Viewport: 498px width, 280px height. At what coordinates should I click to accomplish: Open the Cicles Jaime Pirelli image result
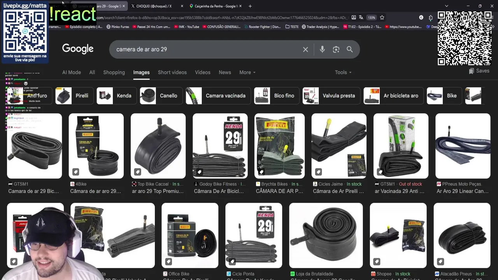[339, 146]
